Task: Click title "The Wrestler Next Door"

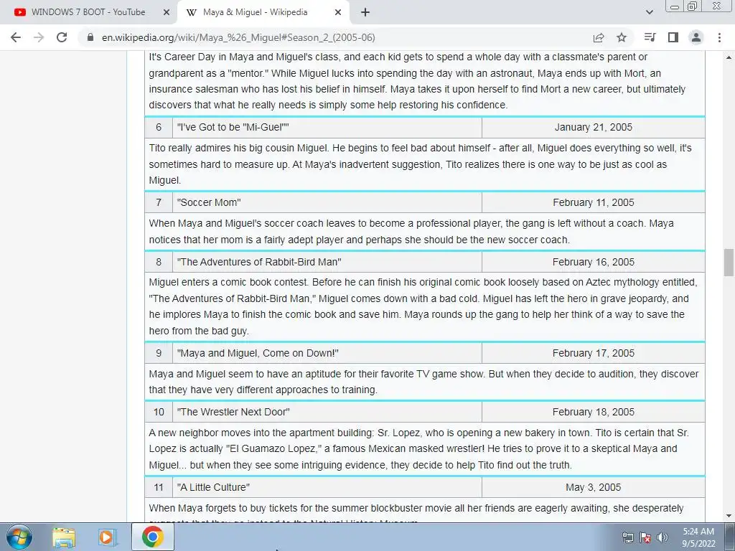Action: [233, 412]
